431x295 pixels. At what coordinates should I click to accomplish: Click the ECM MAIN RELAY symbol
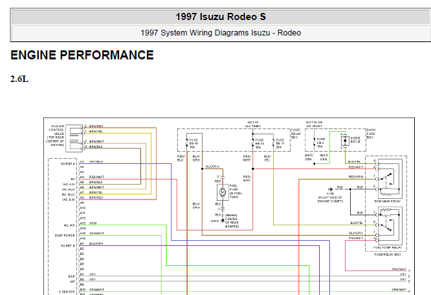390,179
